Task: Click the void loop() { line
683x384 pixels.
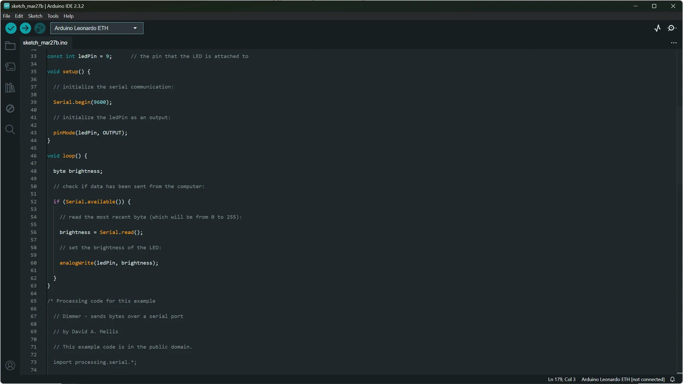Action: [x=67, y=156]
